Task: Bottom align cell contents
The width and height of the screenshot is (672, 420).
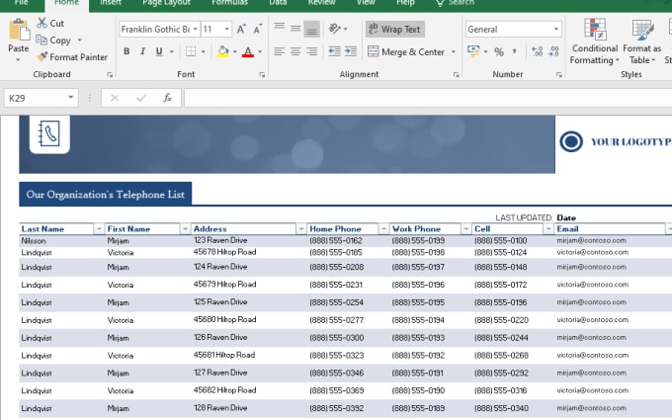Action: (312, 29)
